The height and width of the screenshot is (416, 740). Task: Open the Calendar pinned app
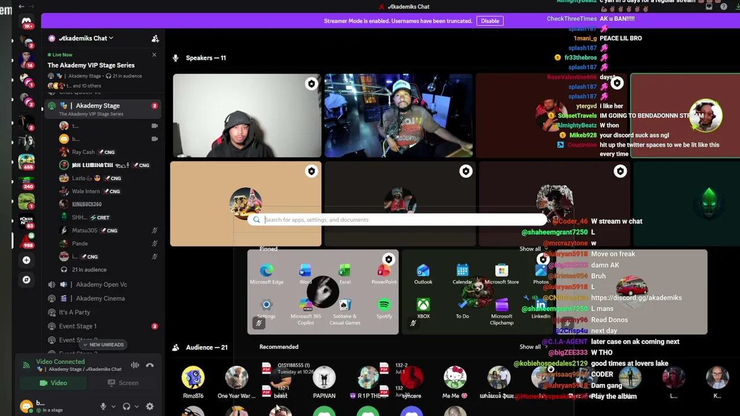coord(462,274)
